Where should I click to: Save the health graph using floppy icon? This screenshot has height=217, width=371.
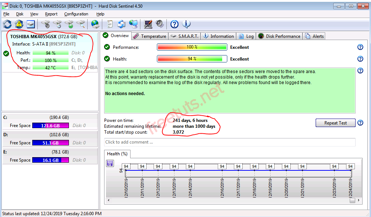(x=110, y=163)
